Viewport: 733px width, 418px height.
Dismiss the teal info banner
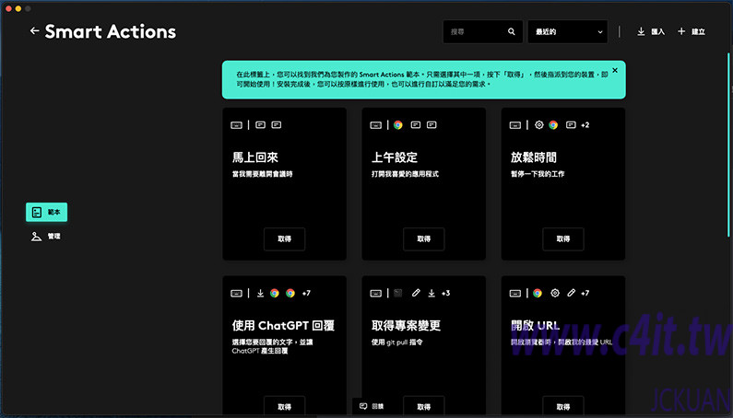pos(615,70)
